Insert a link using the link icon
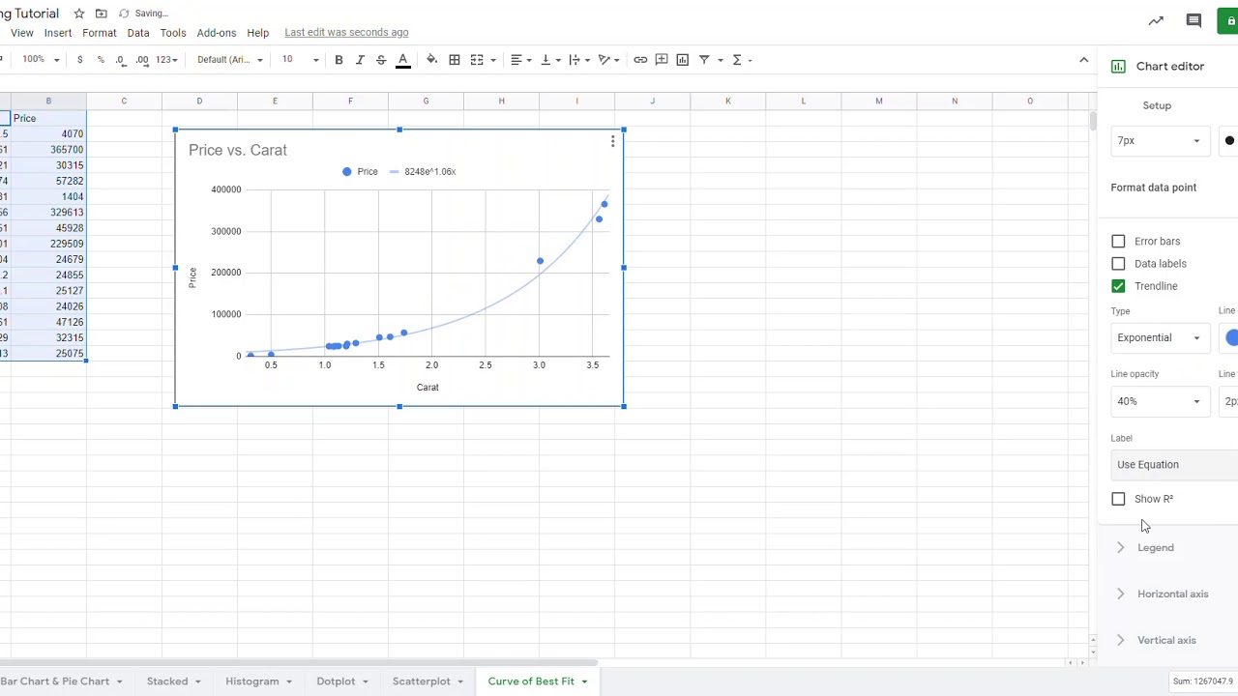This screenshot has width=1238, height=696. pyautogui.click(x=640, y=60)
